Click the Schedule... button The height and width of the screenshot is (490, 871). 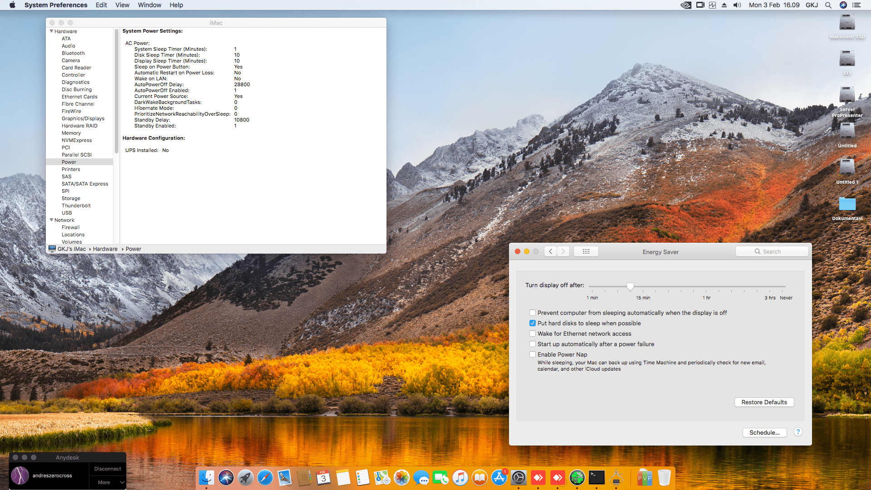point(764,432)
